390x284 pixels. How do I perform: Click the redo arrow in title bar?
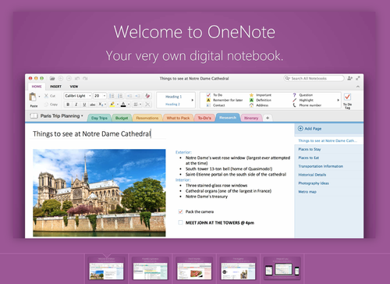(x=85, y=78)
